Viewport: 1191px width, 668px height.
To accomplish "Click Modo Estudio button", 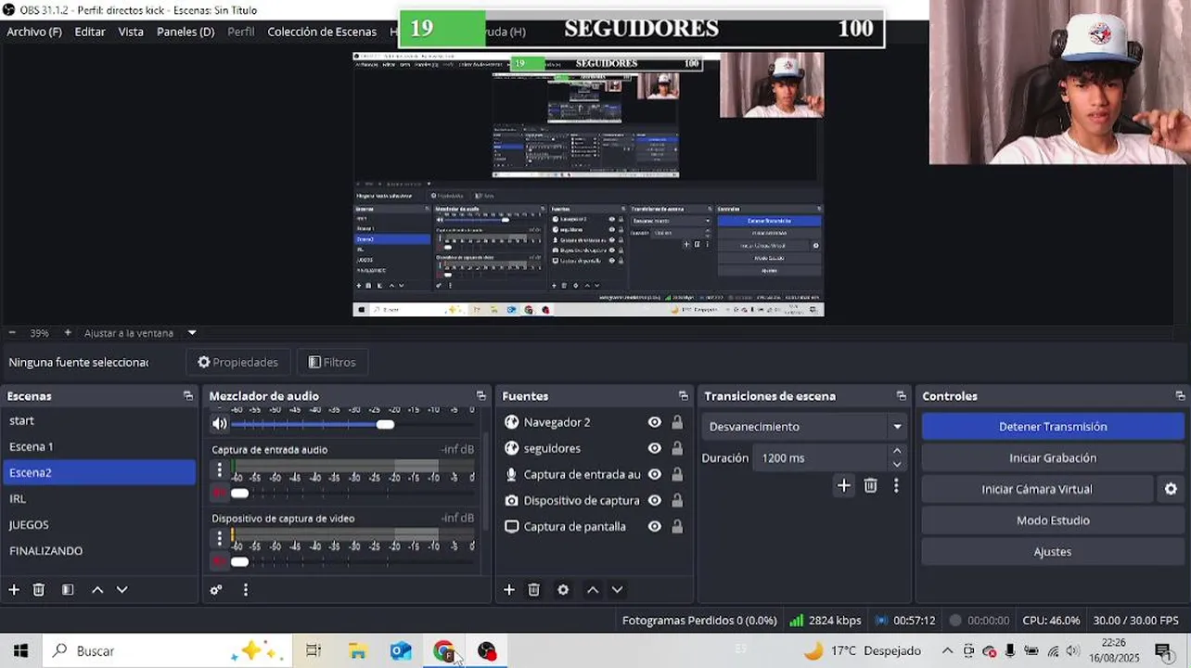I will tap(1053, 520).
